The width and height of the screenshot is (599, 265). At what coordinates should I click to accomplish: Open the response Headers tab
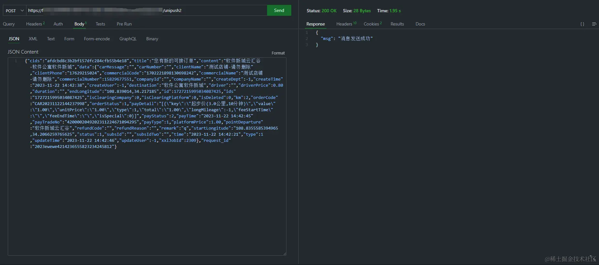pyautogui.click(x=346, y=24)
